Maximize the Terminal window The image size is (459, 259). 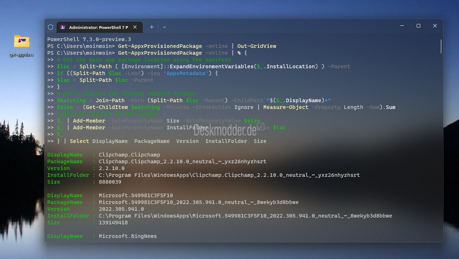click(418, 26)
